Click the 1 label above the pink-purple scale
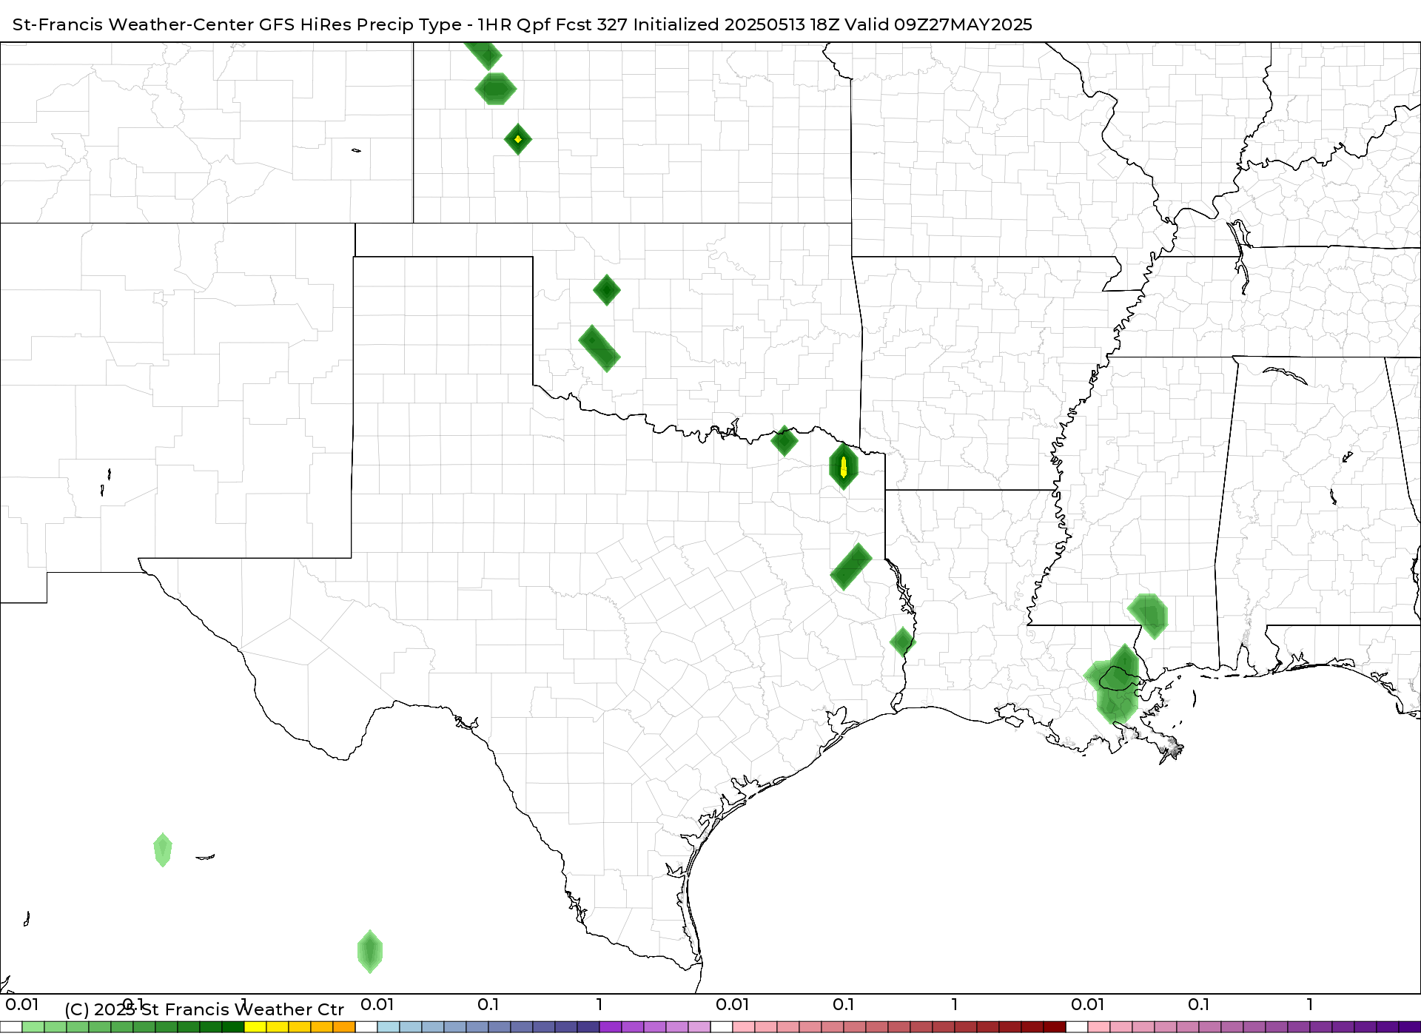The height and width of the screenshot is (1036, 1421). pyautogui.click(x=1310, y=1004)
